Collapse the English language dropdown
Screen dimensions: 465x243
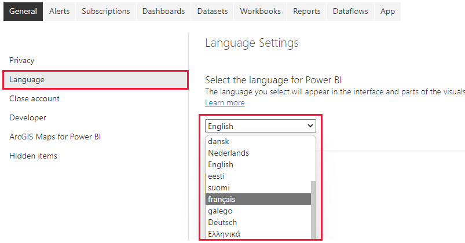(x=260, y=126)
